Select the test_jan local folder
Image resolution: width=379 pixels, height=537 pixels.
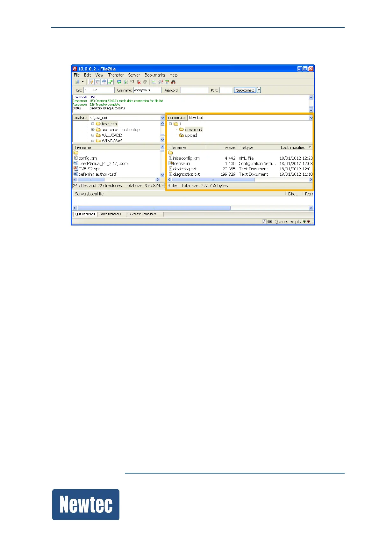point(109,124)
